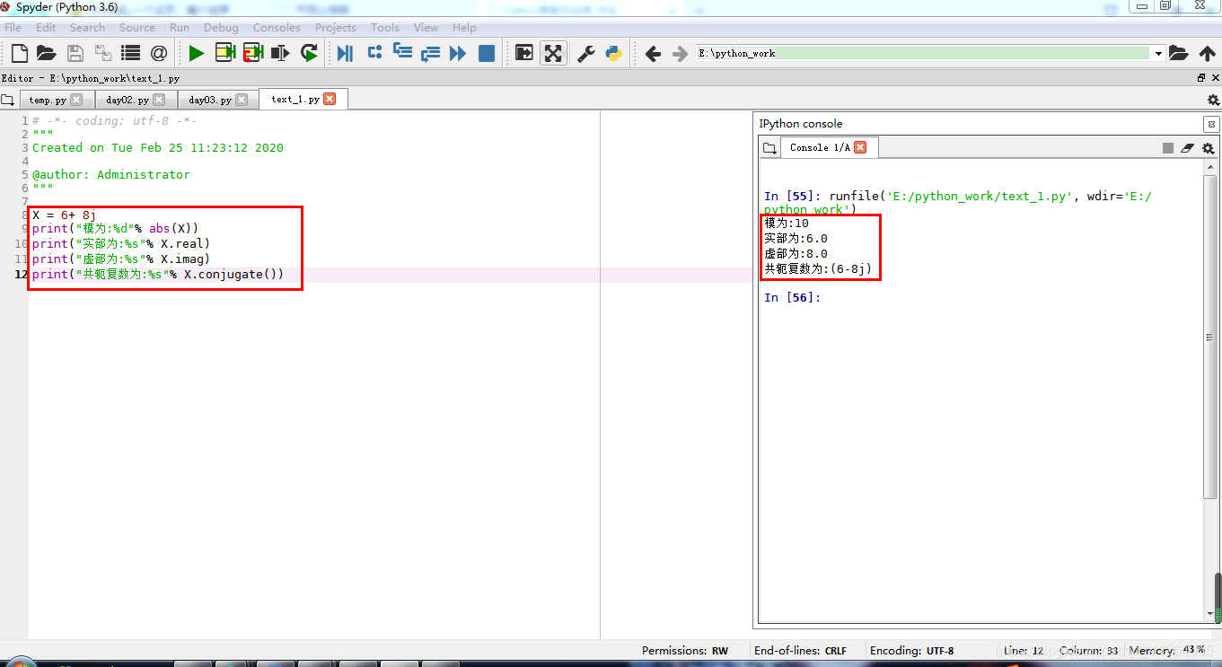Close the editor pane
Image resolution: width=1222 pixels, height=667 pixels.
[1215, 78]
